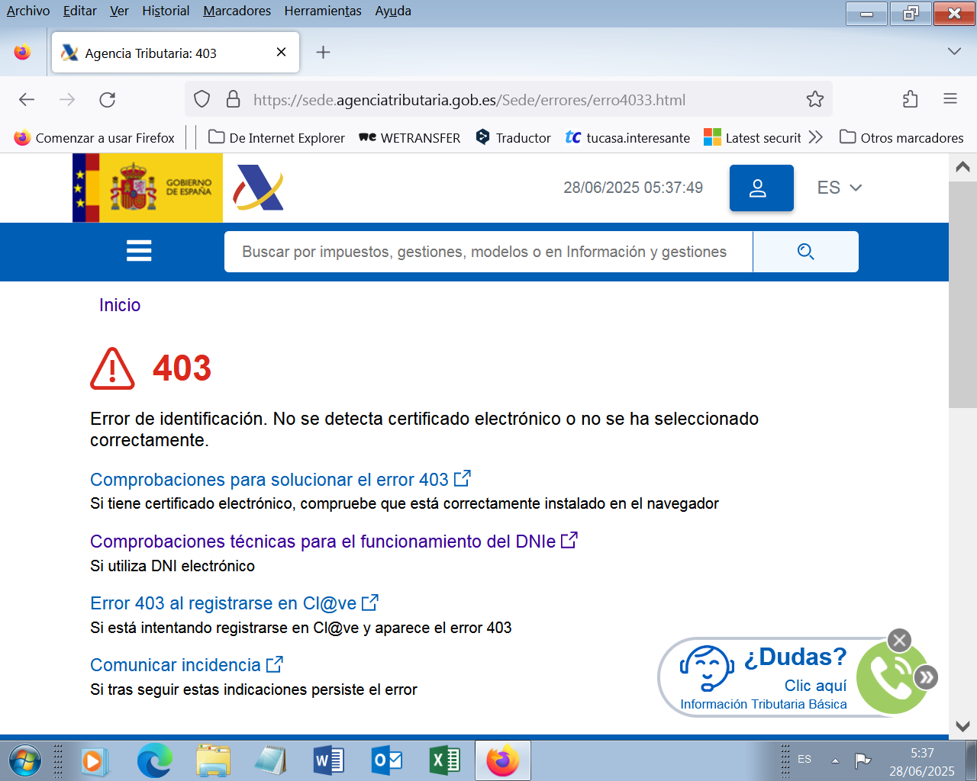Show more bookmarks with the double chevron
Screen dimensions: 977x781
point(816,137)
